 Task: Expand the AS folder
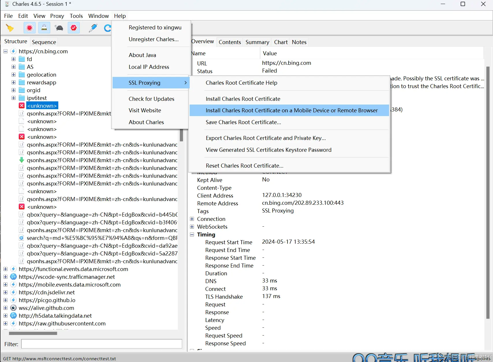click(14, 67)
